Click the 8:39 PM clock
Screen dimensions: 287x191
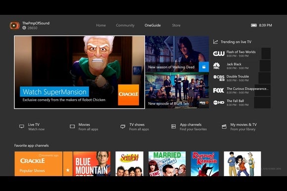[265, 25]
